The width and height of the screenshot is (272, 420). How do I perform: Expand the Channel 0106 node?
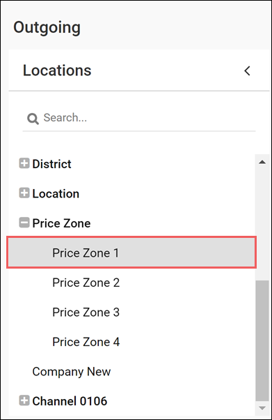pyautogui.click(x=24, y=400)
